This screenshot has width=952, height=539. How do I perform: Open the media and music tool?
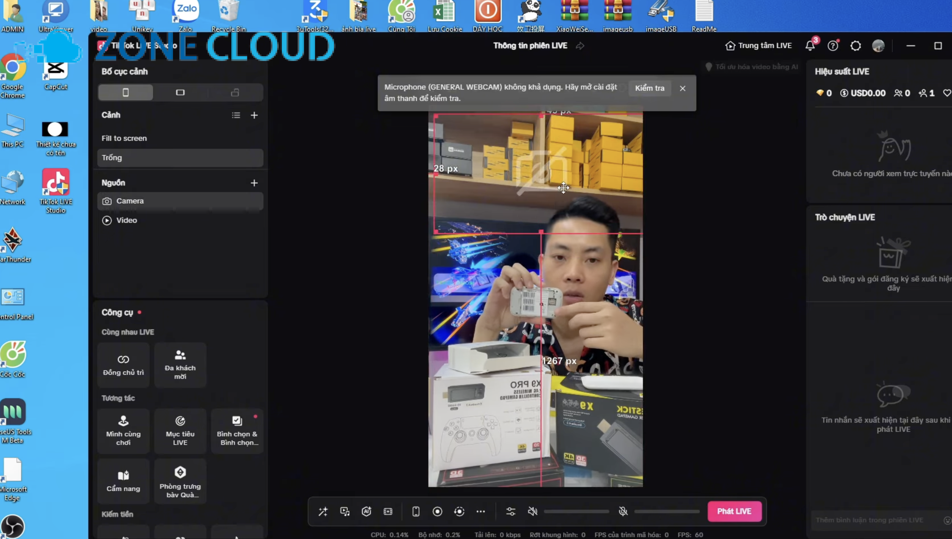pos(345,511)
